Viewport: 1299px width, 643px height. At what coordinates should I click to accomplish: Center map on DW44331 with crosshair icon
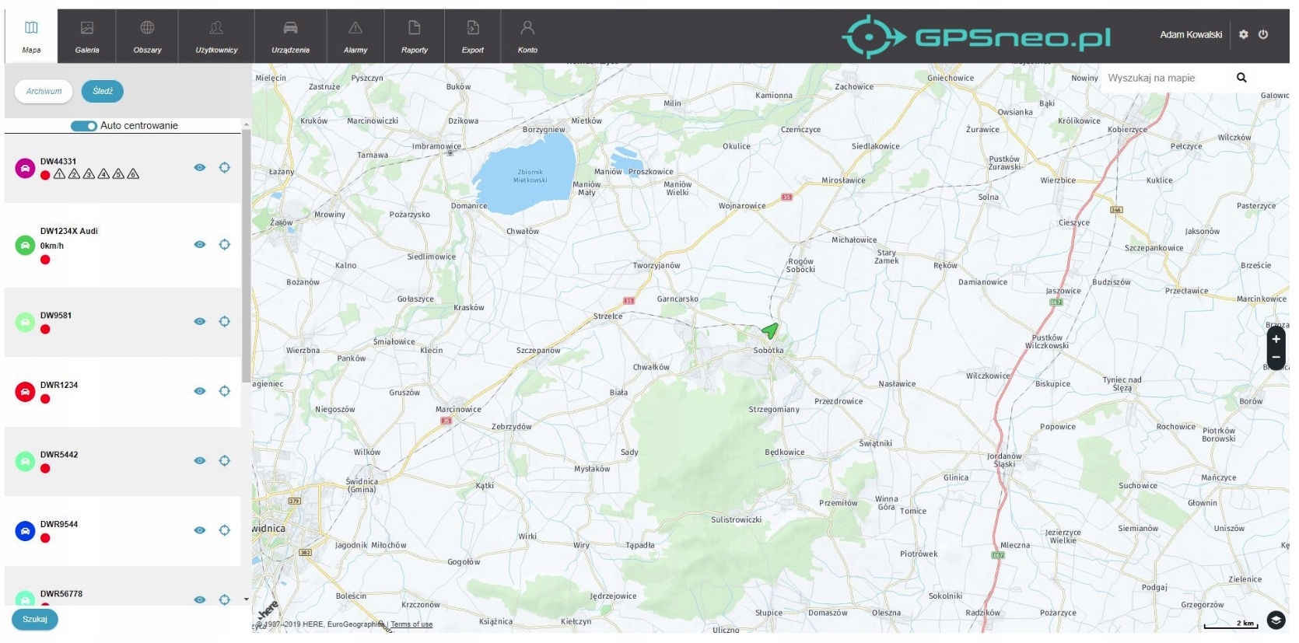tap(225, 167)
